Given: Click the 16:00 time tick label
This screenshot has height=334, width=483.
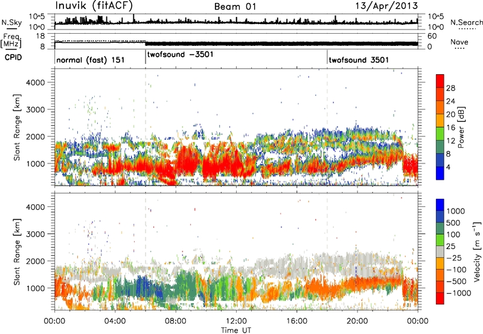Looking at the screenshot, I should coord(296,321).
